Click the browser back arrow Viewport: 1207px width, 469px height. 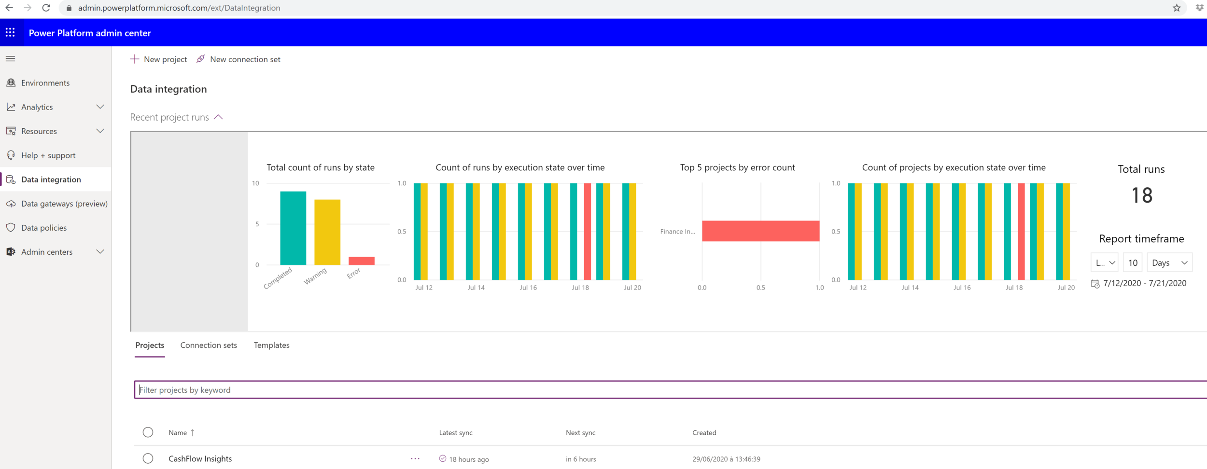click(9, 8)
